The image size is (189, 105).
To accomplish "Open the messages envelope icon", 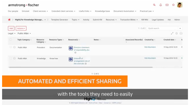I will click(167, 5).
